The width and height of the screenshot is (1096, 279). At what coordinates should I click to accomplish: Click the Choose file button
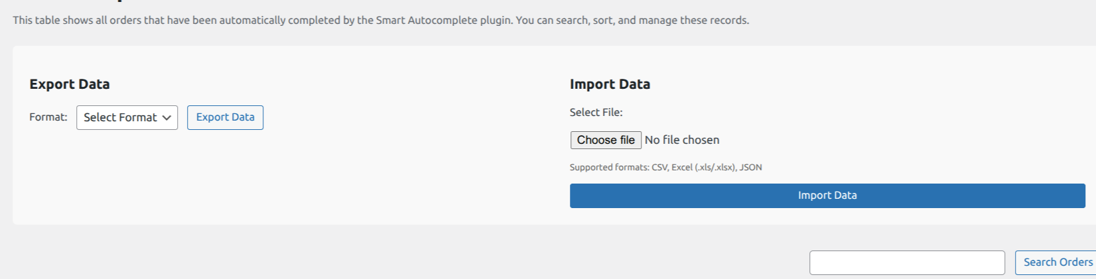(606, 140)
